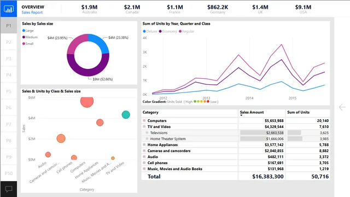Click the Power BI chart logo icon
350x197 pixels.
9,9
